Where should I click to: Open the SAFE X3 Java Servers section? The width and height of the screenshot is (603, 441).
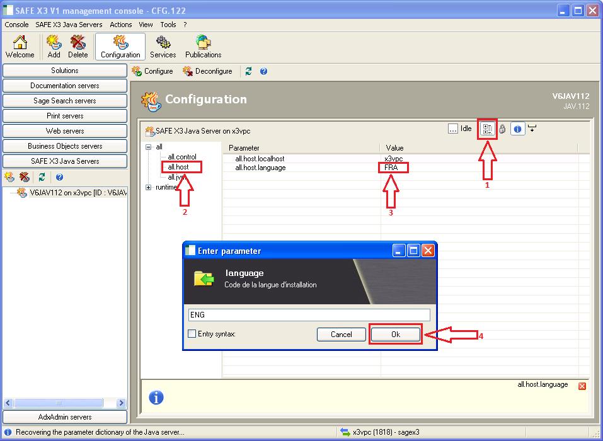pyautogui.click(x=65, y=161)
